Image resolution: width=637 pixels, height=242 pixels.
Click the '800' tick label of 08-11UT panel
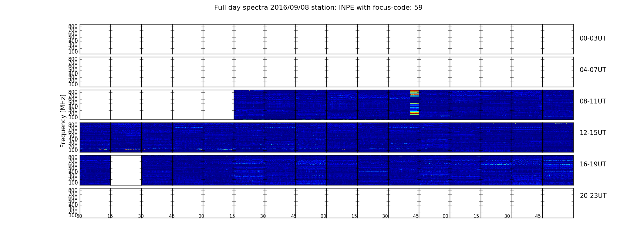(x=73, y=92)
